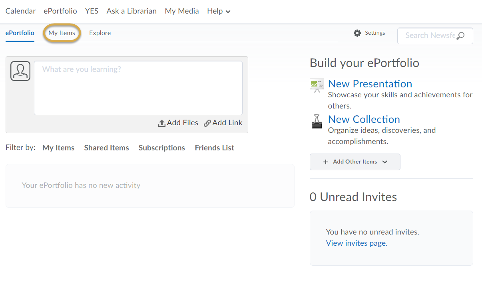Open the View invites page link

(x=357, y=243)
